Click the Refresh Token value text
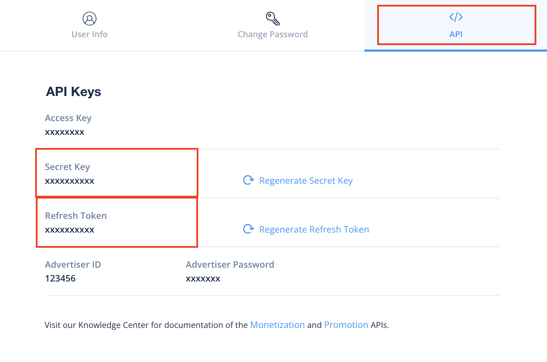The width and height of the screenshot is (547, 362). [x=70, y=230]
